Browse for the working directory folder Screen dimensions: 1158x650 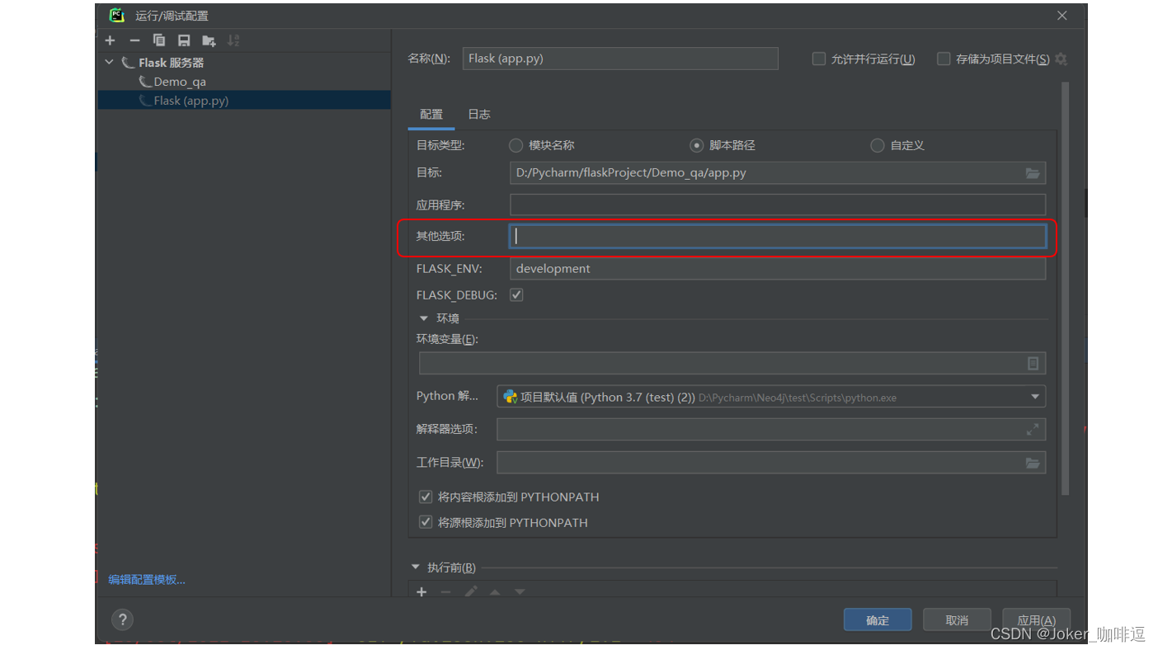click(x=1033, y=463)
